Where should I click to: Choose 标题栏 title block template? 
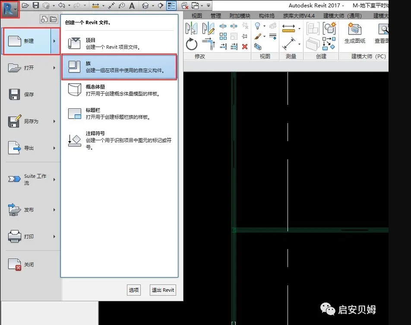pos(119,114)
